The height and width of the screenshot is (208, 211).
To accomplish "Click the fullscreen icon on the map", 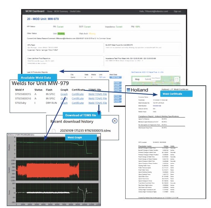I will click(x=177, y=79).
